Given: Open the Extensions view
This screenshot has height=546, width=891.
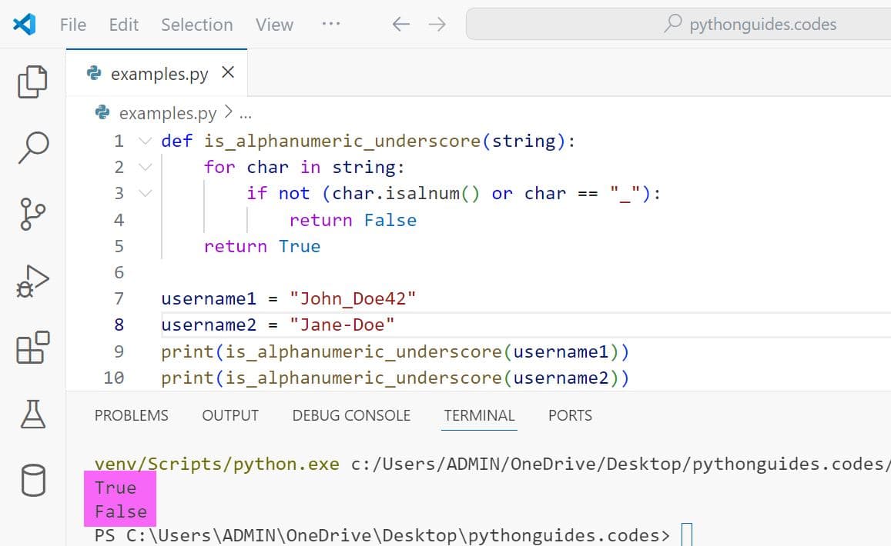Looking at the screenshot, I should [x=32, y=348].
